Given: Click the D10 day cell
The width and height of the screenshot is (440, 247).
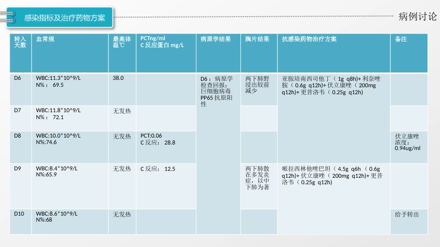Looking at the screenshot, I should coord(20,222).
